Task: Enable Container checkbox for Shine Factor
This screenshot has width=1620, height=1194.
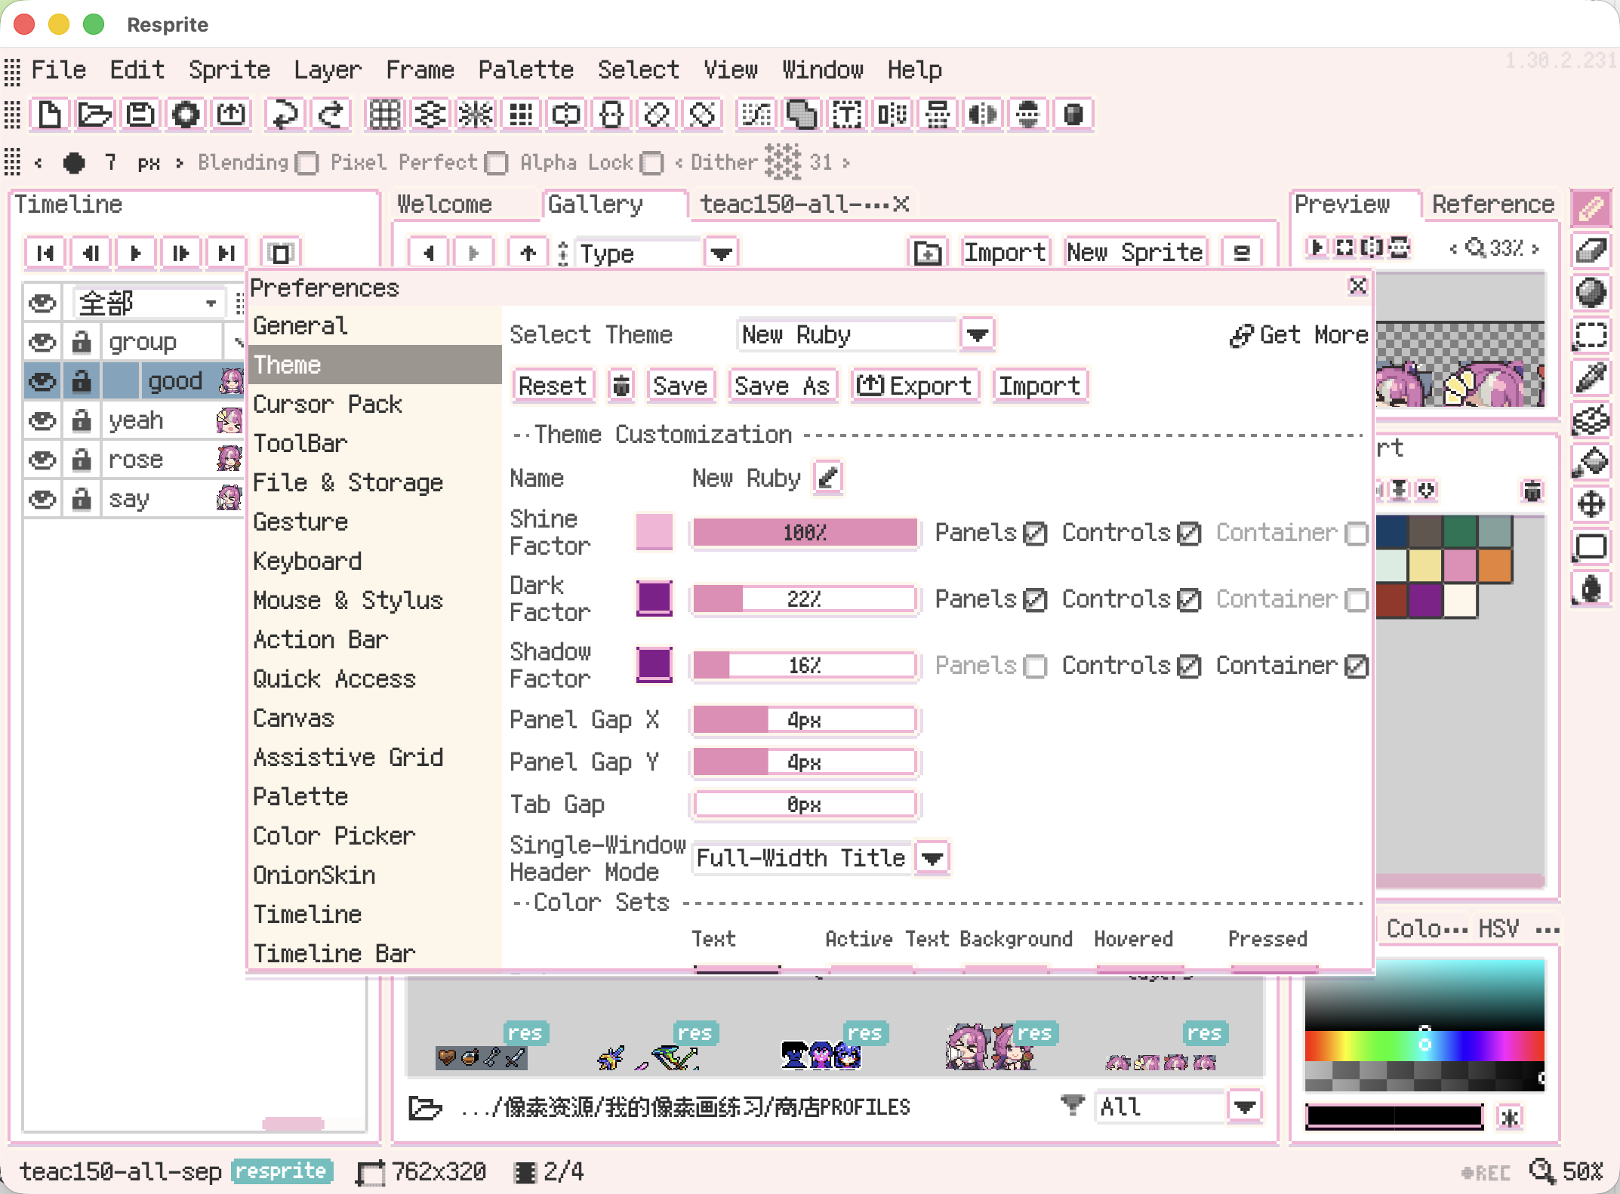Action: pyautogui.click(x=1356, y=534)
